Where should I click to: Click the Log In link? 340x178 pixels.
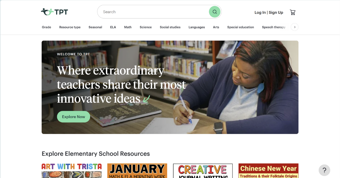click(x=260, y=12)
